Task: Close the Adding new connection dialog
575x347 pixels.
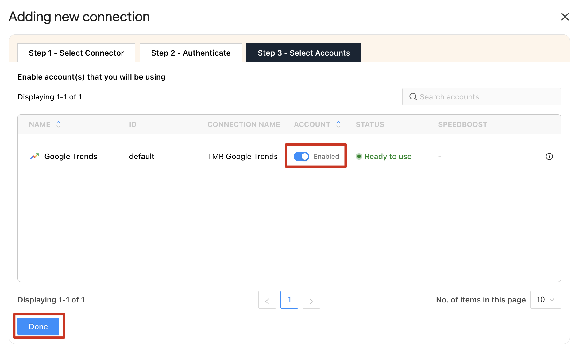Action: [x=565, y=17]
